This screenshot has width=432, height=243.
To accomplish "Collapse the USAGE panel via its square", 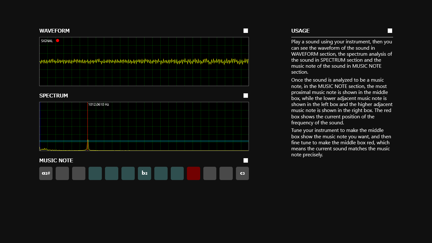I will tap(390, 30).
